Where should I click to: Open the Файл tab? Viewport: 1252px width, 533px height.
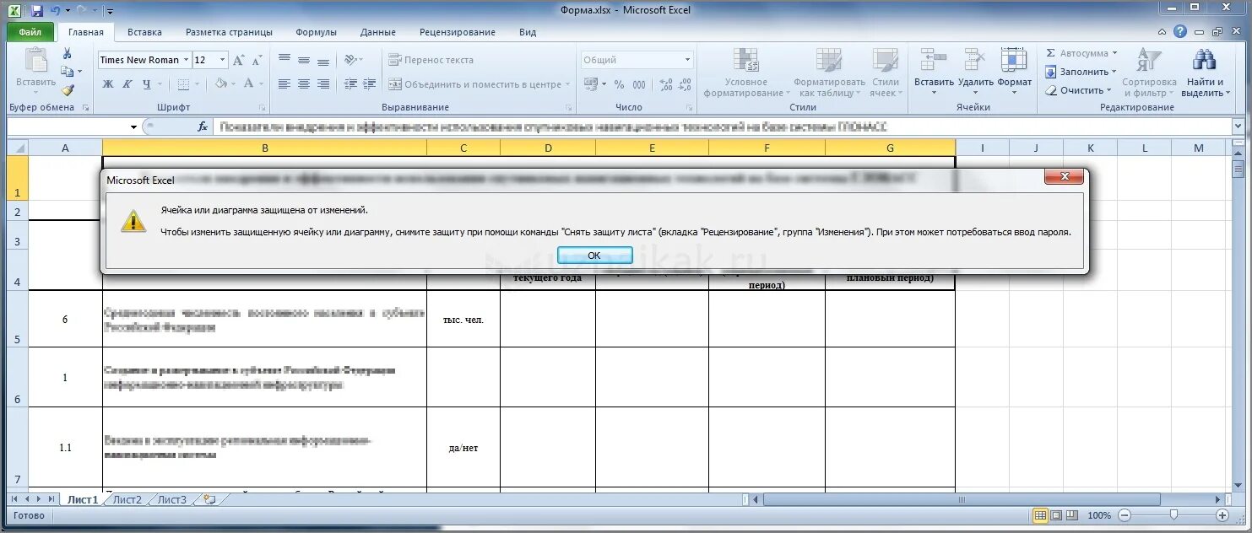tap(30, 32)
